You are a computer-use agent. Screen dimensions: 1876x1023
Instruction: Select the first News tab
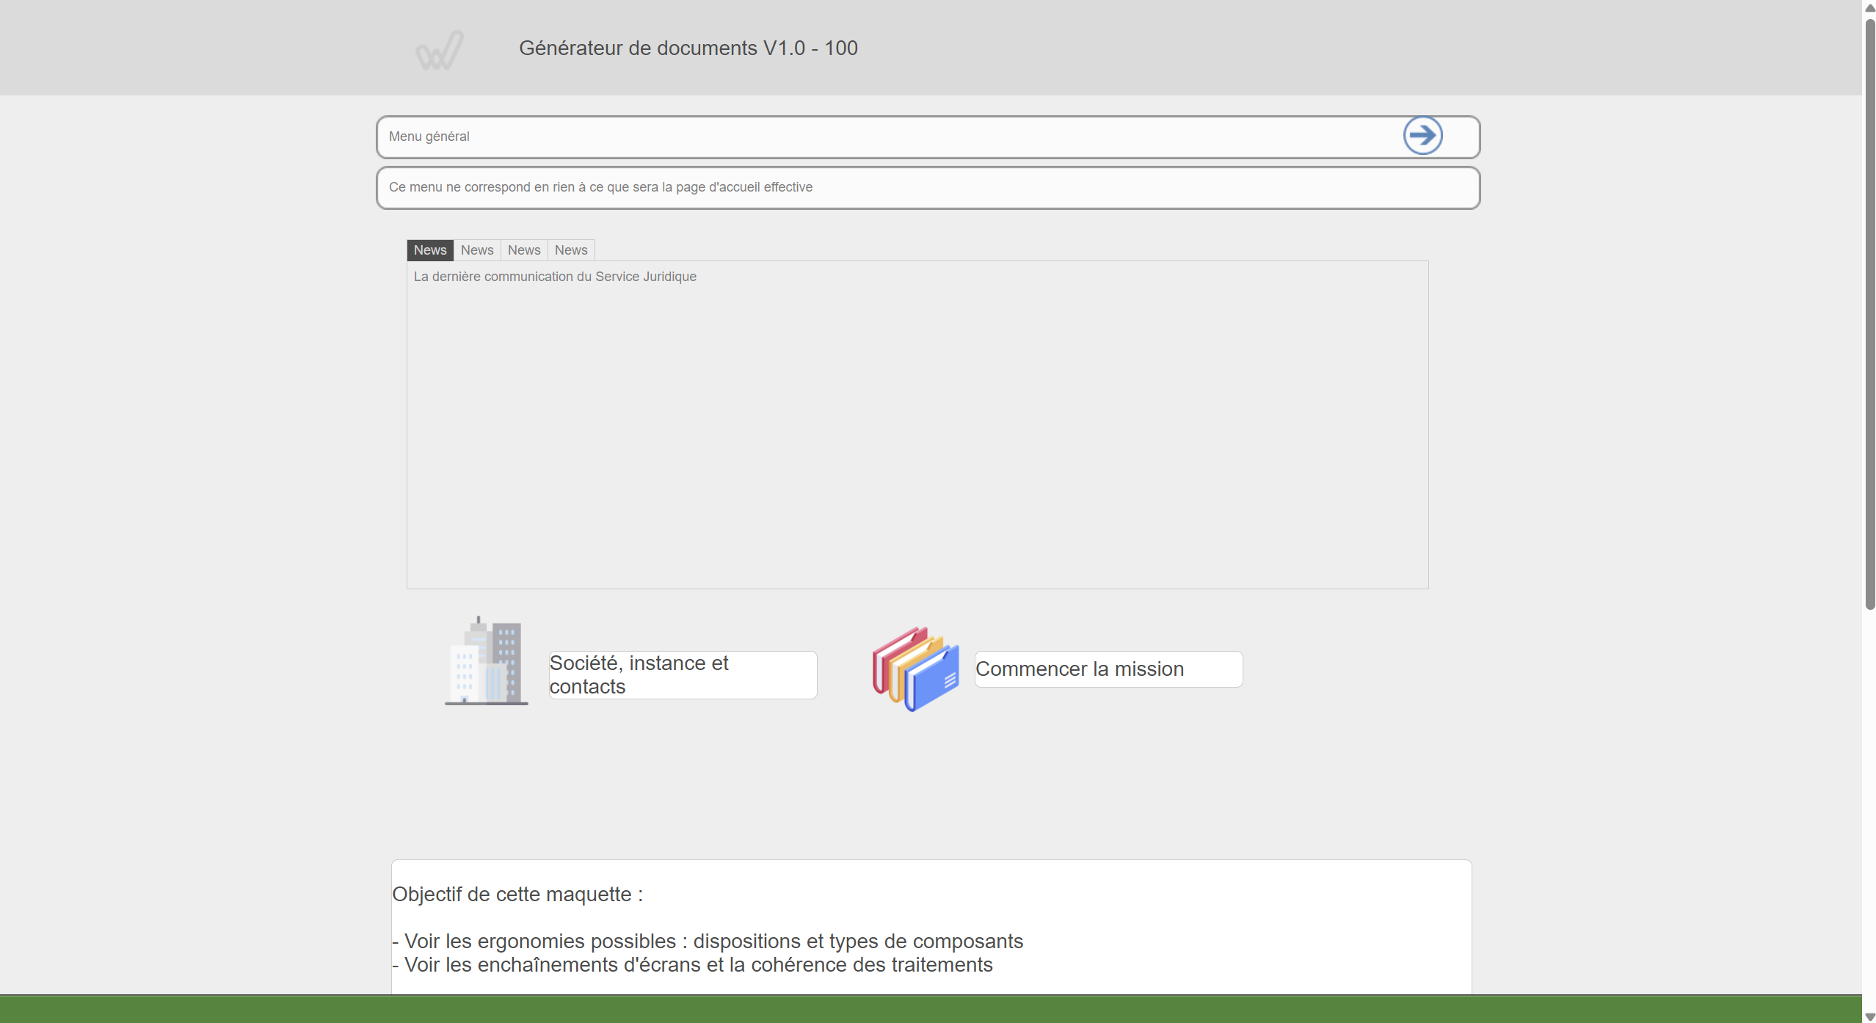430,250
